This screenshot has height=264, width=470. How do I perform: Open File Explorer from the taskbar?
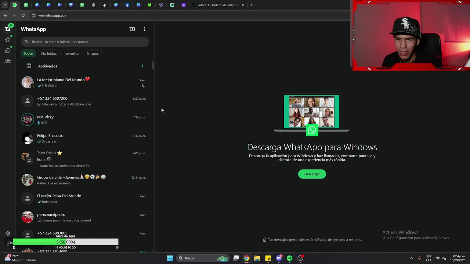pyautogui.click(x=257, y=258)
